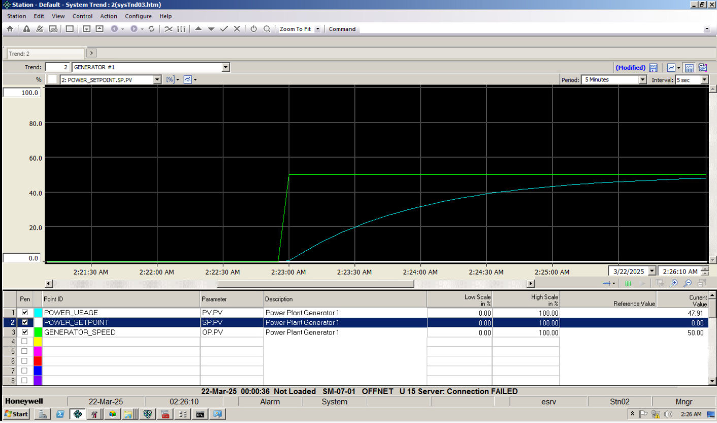The width and height of the screenshot is (717, 423).
Task: Open the POWER_SETPOINT.SP.PV pen dropdown
Action: pos(157,80)
